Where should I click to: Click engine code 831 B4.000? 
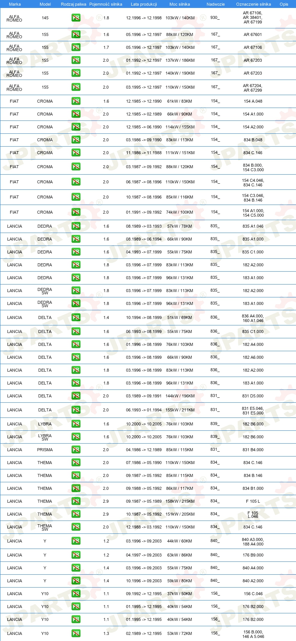point(253,450)
